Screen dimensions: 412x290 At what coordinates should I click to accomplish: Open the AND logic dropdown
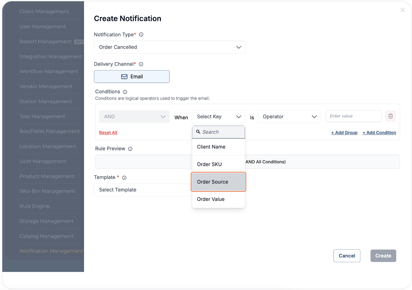click(134, 117)
